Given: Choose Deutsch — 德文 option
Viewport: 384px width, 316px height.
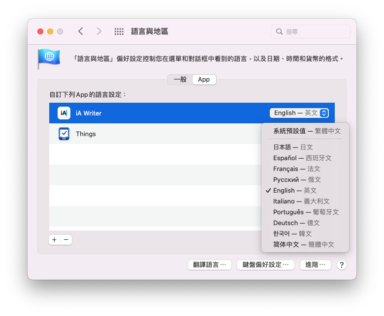Looking at the screenshot, I should [x=305, y=223].
